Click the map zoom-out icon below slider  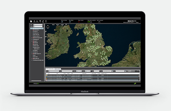coord(46,44)
